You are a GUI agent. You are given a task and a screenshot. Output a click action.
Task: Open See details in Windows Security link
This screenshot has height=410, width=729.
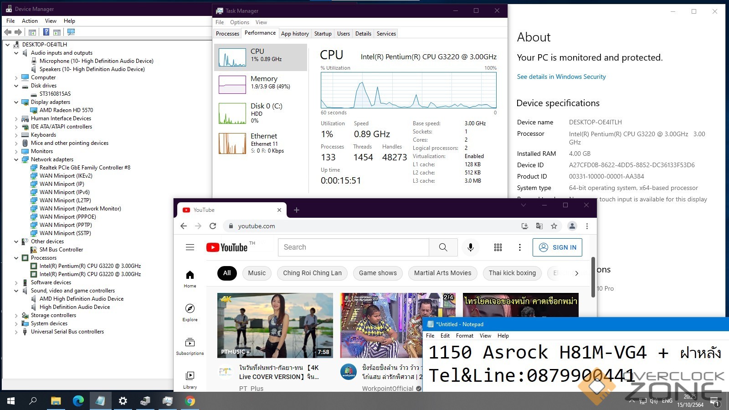[x=561, y=77]
